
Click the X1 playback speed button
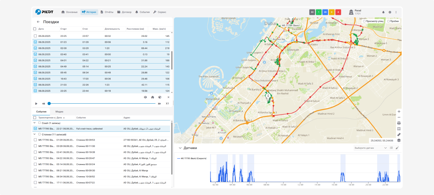coord(167,104)
